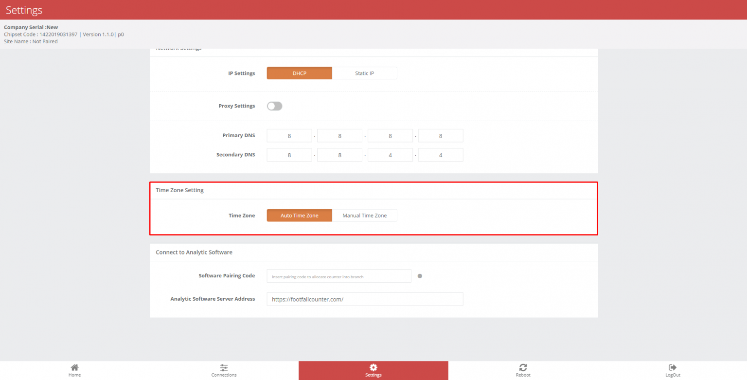Screen dimensions: 747x380
Task: Select DHCP for IP Settings
Action: 299,73
